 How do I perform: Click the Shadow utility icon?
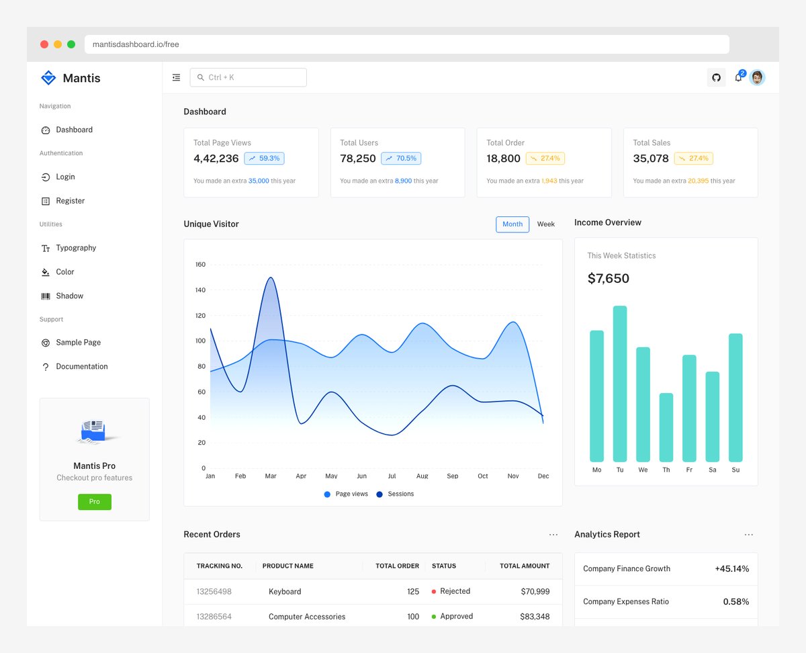click(46, 296)
